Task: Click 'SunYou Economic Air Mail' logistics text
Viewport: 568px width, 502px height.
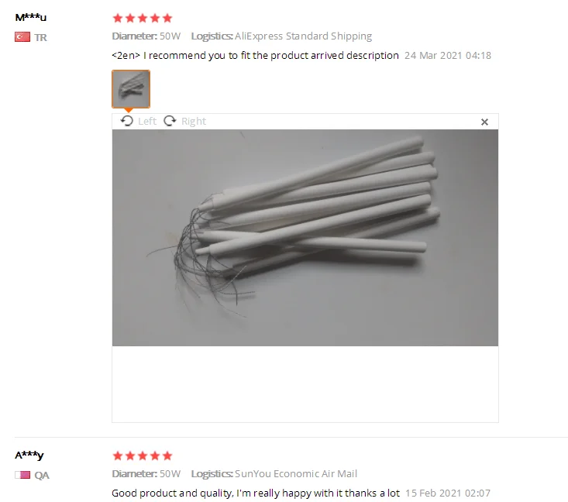Action: [x=296, y=474]
